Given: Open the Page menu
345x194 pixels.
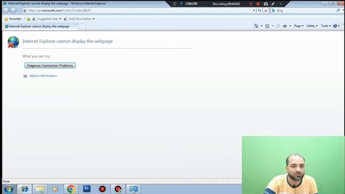Looking at the screenshot, I should tap(299, 26).
